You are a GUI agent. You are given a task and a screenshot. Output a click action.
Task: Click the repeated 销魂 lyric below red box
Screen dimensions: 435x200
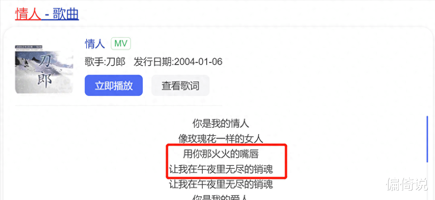221,184
